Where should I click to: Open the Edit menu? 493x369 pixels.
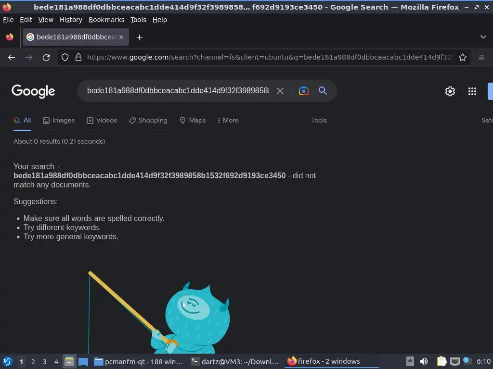click(26, 20)
